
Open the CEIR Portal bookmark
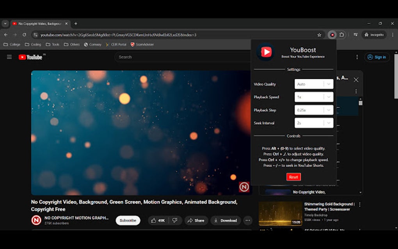(116, 44)
